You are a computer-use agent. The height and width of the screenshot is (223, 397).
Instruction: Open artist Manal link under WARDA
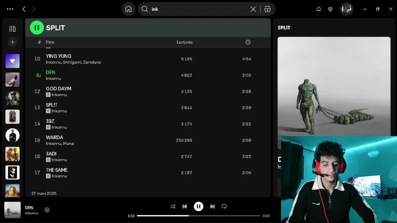tap(69, 143)
